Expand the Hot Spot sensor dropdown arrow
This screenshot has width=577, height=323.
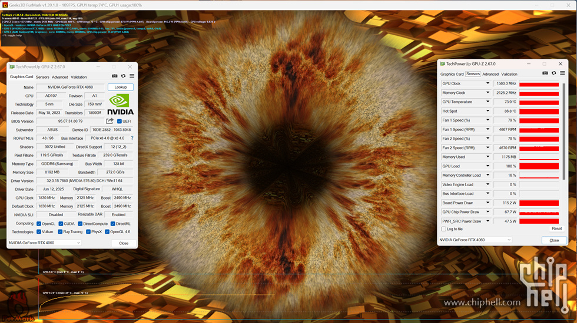pos(488,111)
